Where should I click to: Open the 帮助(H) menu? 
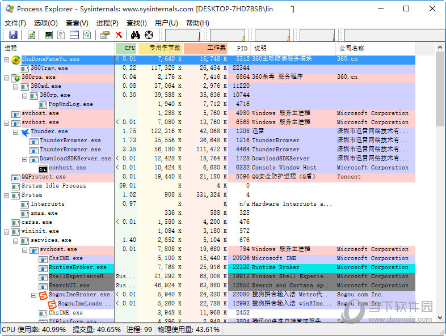tap(197, 23)
